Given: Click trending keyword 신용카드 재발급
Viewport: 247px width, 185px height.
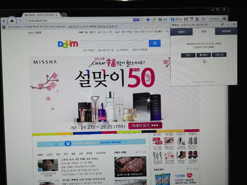Looking at the screenshot, I should coord(139,50).
